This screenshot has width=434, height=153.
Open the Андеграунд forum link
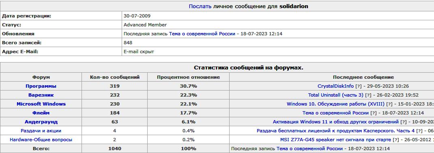tap(41, 122)
